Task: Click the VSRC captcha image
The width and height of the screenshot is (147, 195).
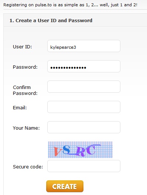Action: point(81,150)
